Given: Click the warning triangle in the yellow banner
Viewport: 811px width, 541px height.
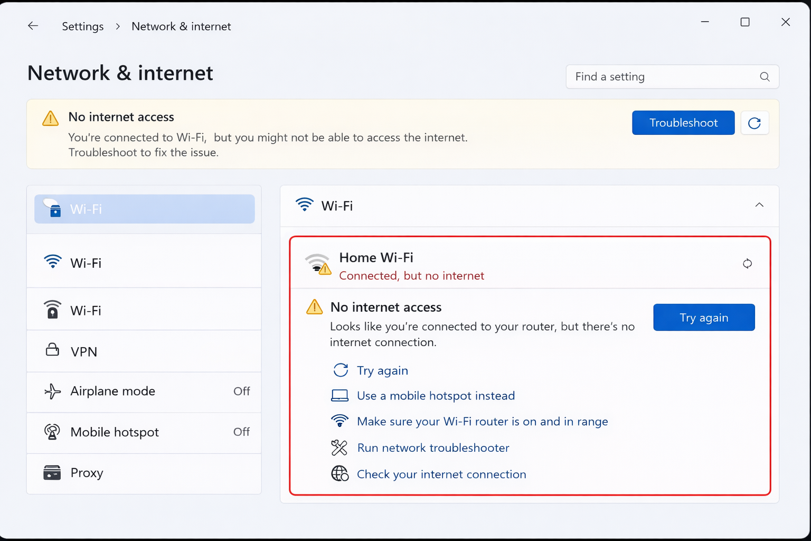Looking at the screenshot, I should point(50,118).
